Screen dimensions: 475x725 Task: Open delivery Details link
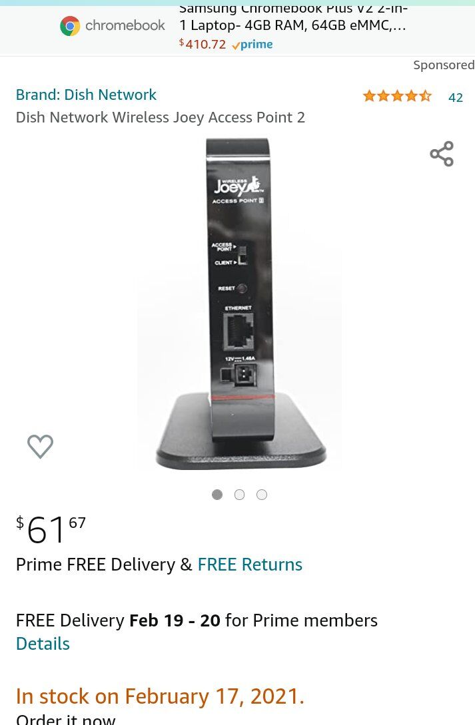click(x=43, y=644)
